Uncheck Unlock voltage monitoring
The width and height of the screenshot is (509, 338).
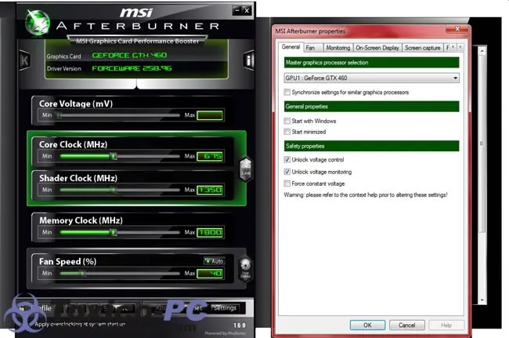point(287,172)
